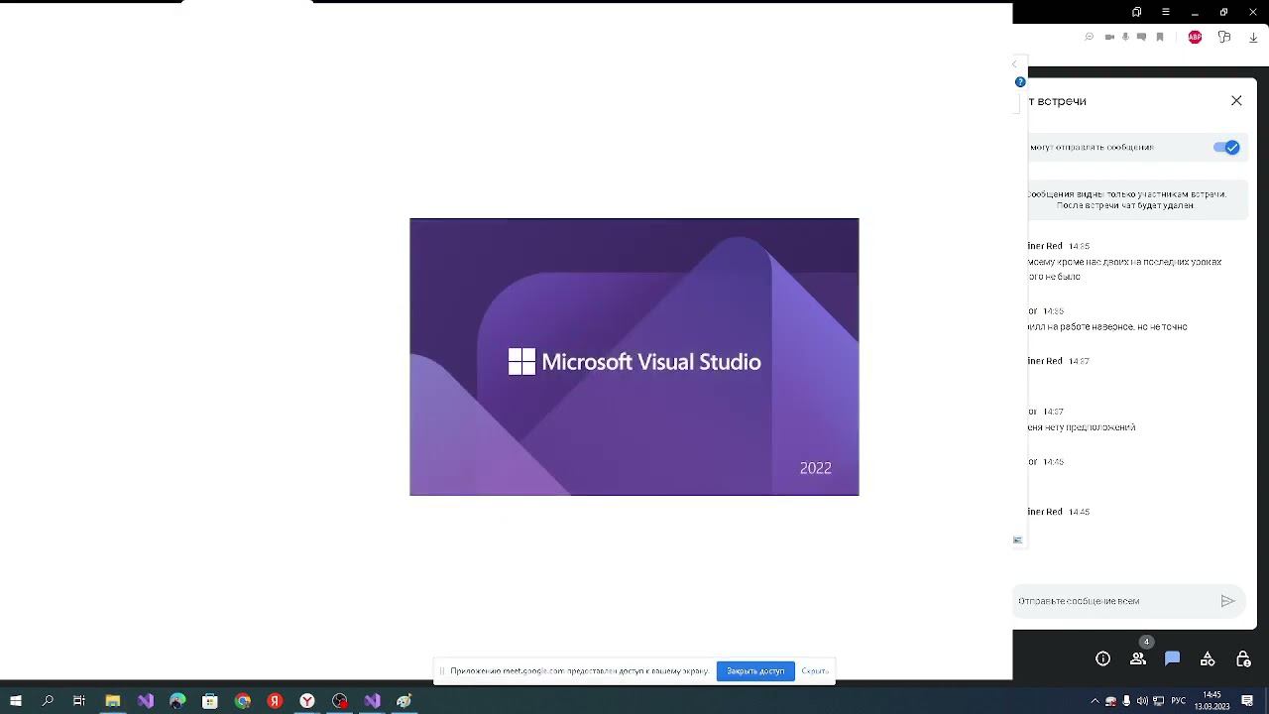Open Meet meeting details info icon
This screenshot has width=1269, height=714.
click(x=1102, y=658)
